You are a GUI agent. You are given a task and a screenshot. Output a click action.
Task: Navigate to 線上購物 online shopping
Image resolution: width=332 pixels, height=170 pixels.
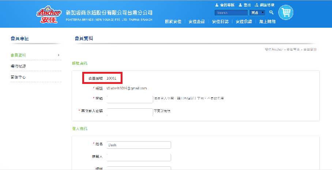[x=267, y=22]
